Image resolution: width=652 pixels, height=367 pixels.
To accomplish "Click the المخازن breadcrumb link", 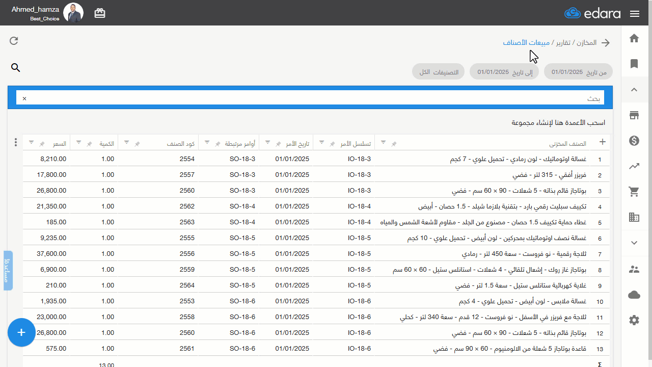I will tap(587, 43).
